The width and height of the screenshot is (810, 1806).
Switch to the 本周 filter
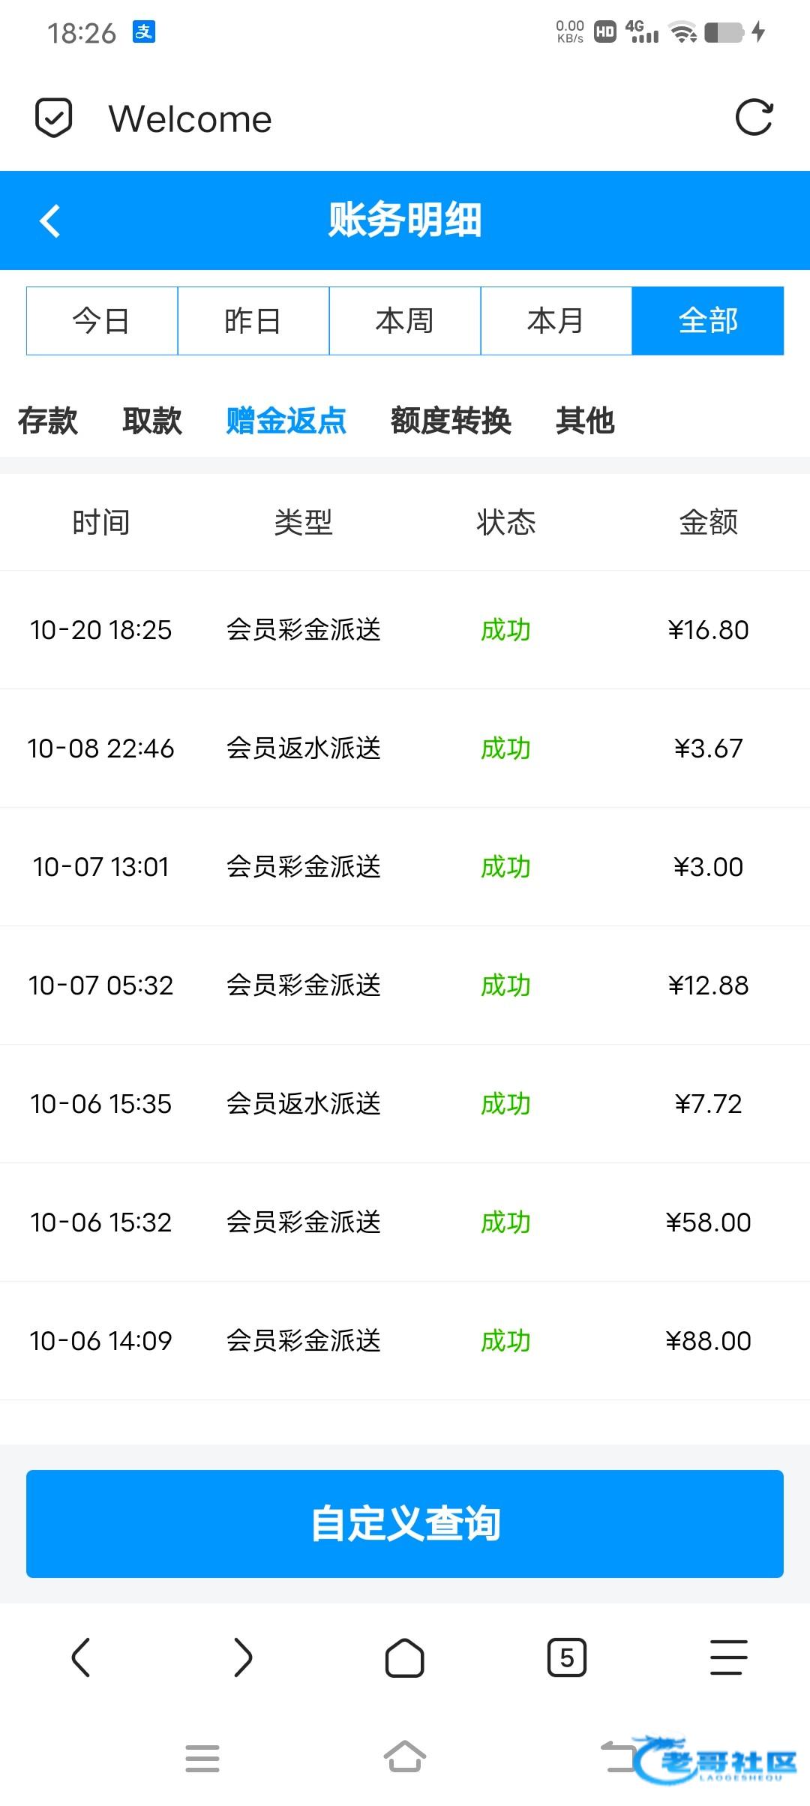pos(405,321)
